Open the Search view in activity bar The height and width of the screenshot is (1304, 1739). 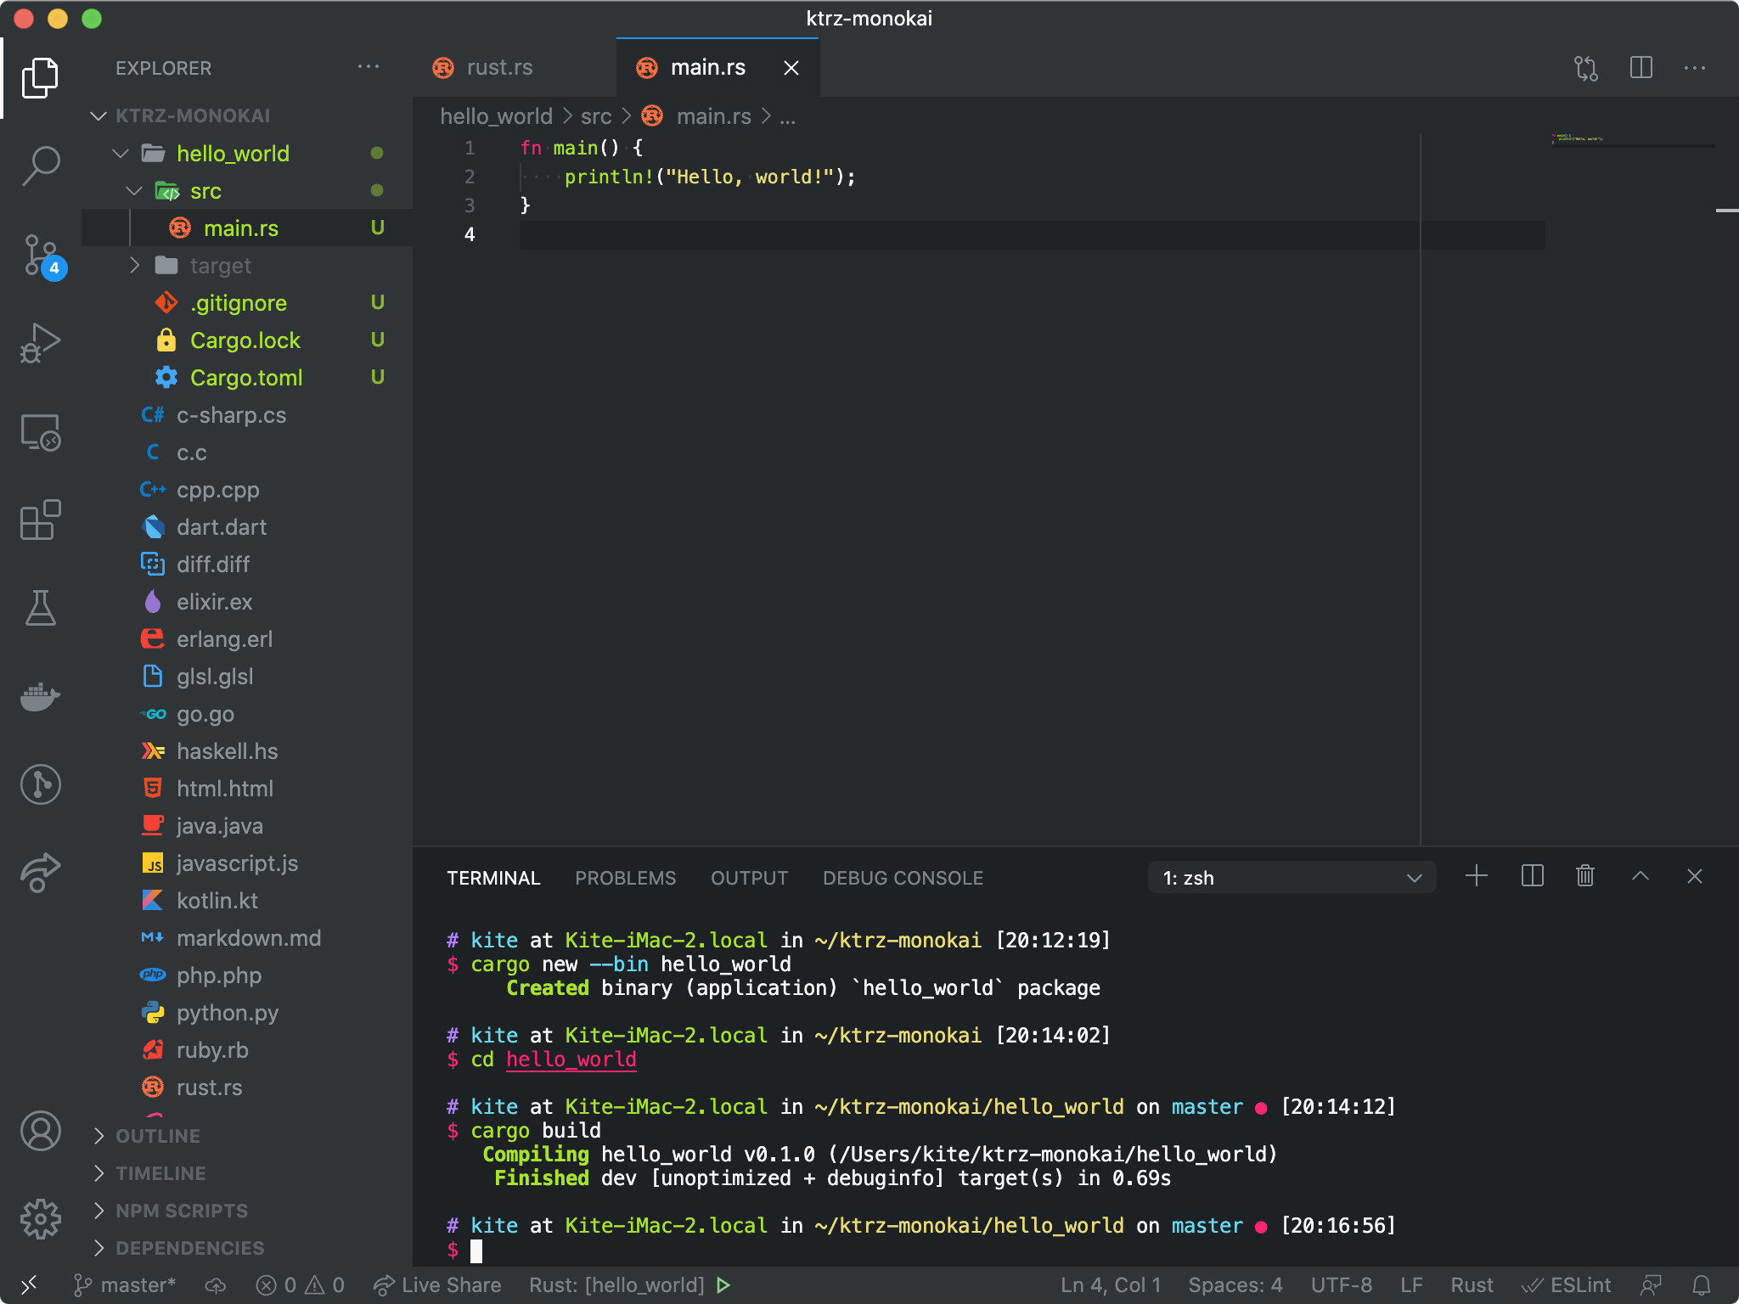(40, 166)
